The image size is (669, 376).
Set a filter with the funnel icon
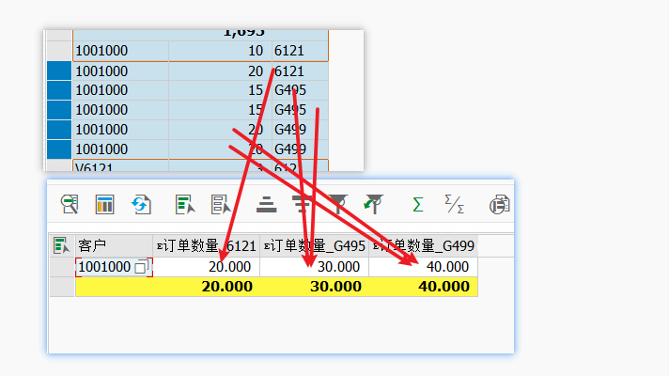tap(338, 204)
